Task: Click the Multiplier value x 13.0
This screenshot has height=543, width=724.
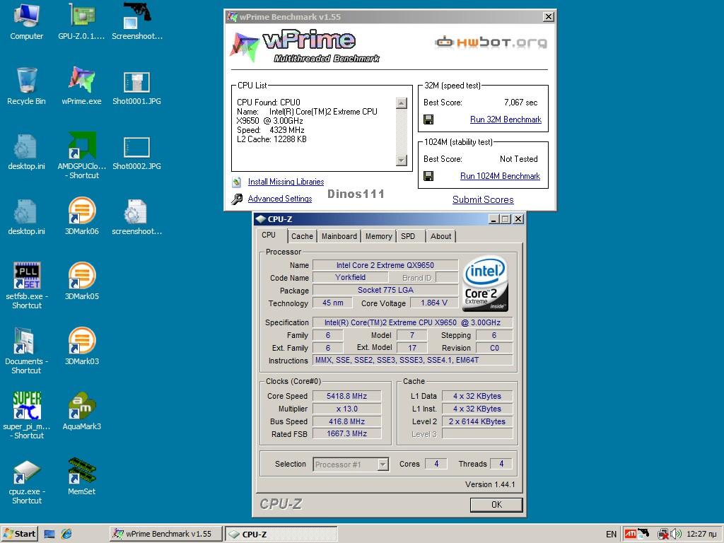Action: pos(346,409)
